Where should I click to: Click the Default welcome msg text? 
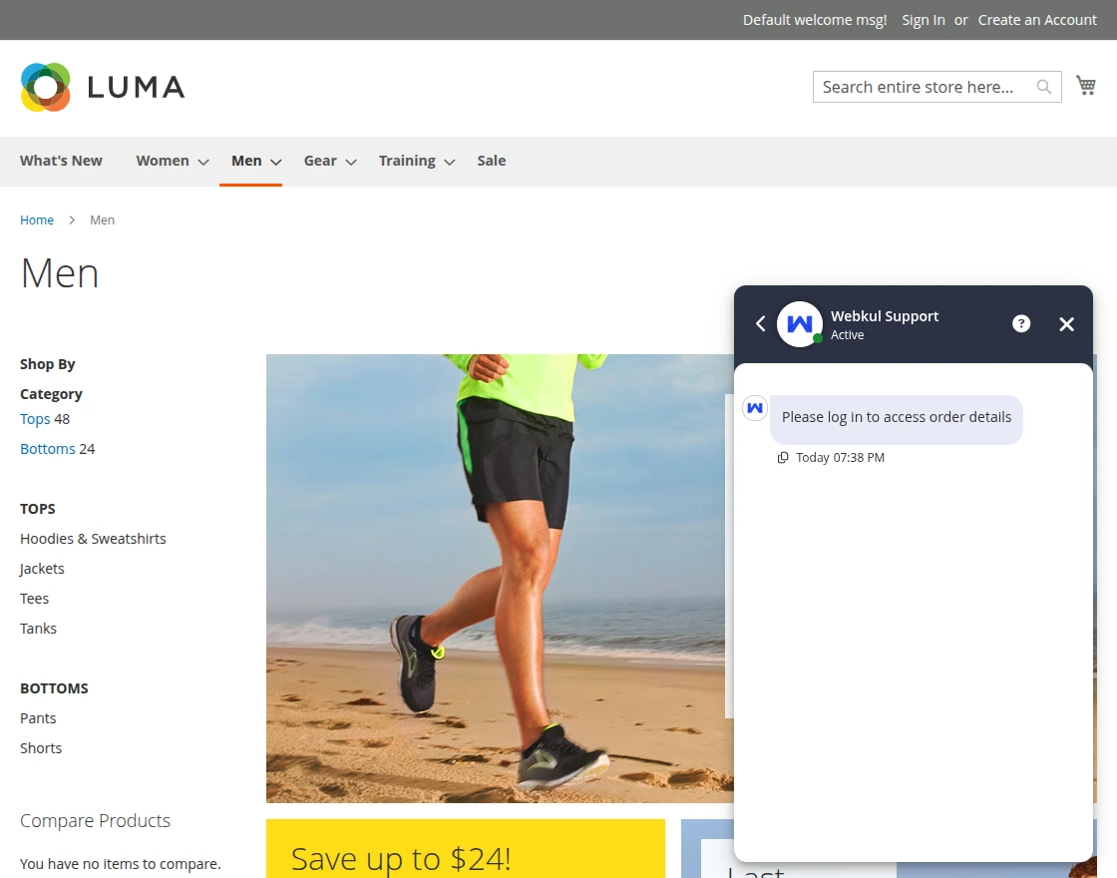pyautogui.click(x=815, y=20)
